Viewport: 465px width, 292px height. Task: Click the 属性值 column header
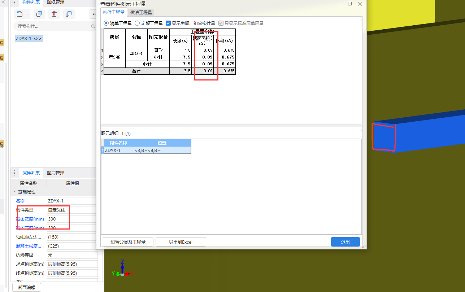click(72, 183)
